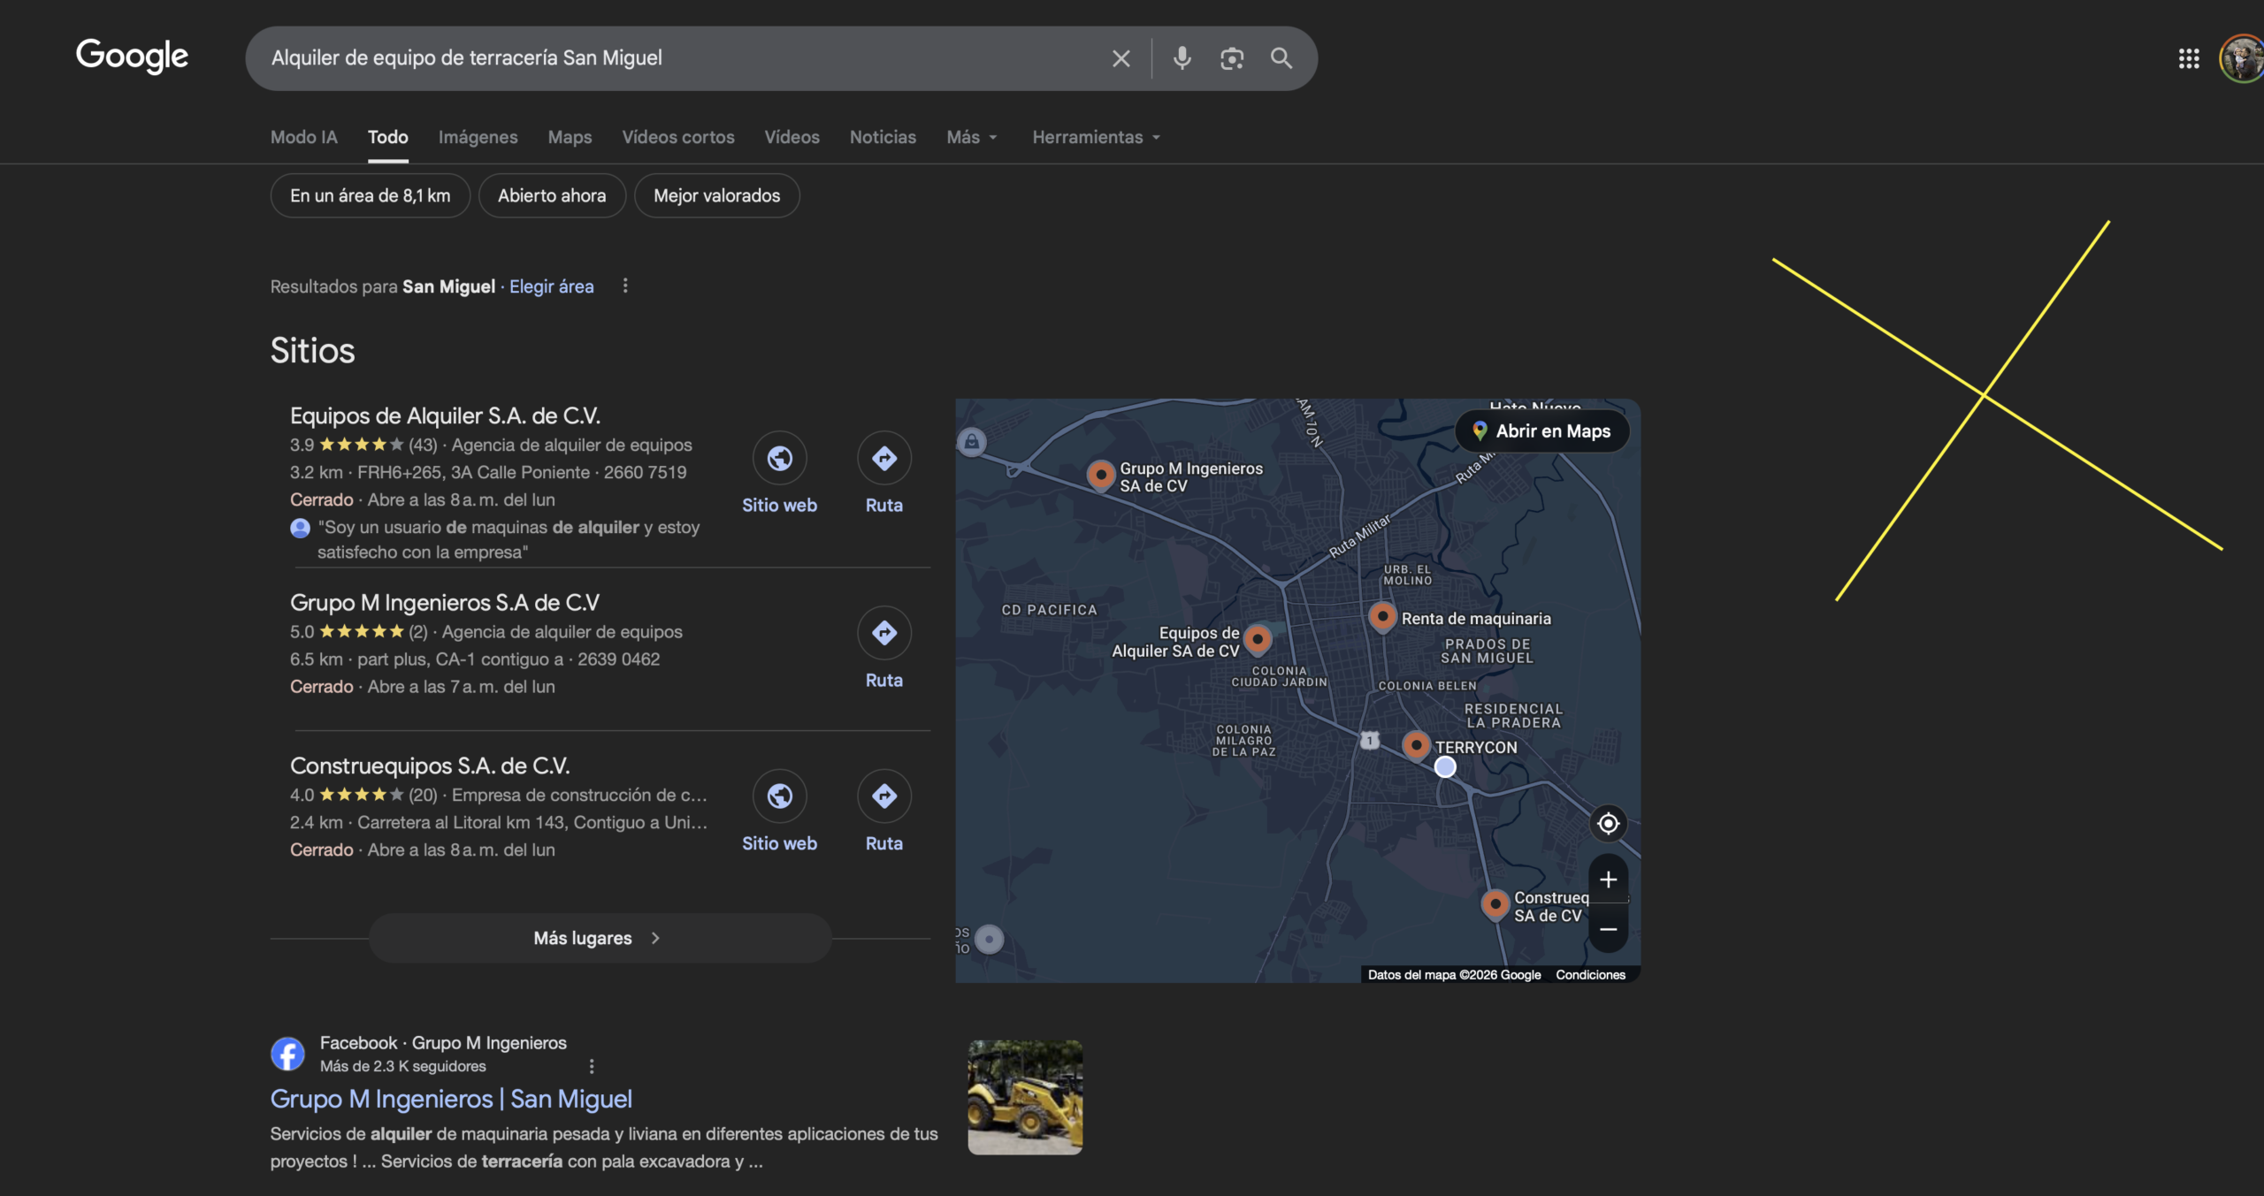This screenshot has height=1196, width=2264.
Task: Open the Google account profile avatar
Action: 2242,58
